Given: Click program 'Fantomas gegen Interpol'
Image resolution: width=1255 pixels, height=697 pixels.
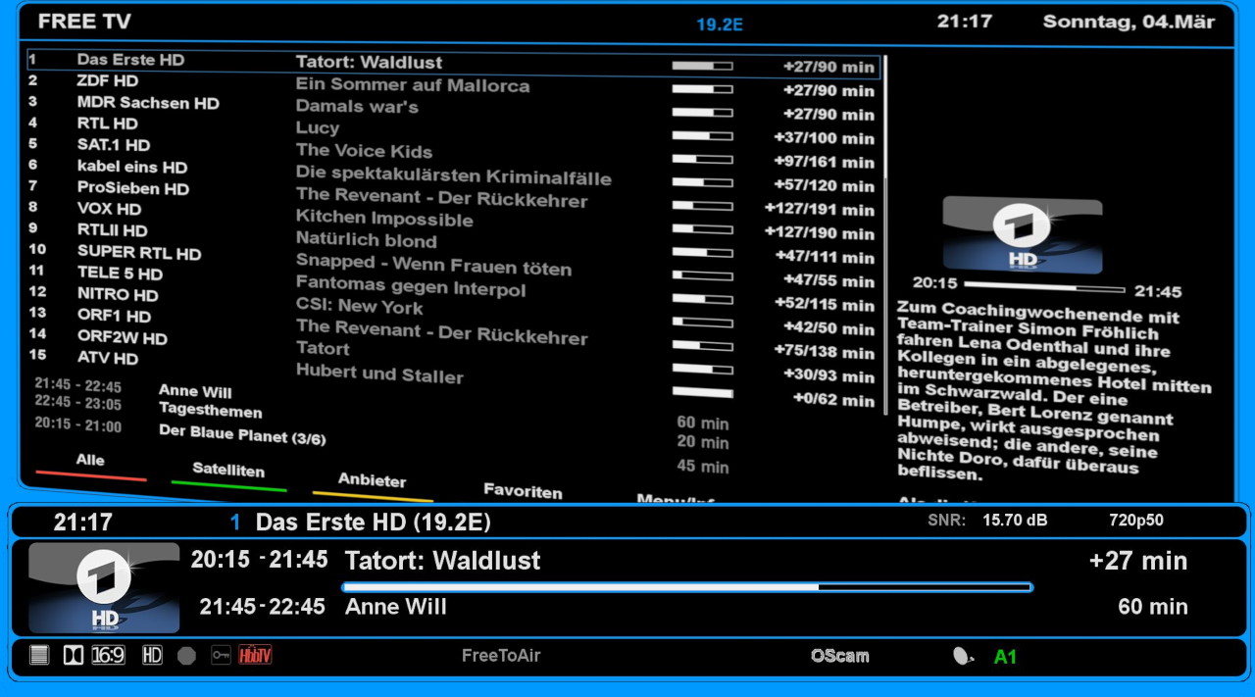Looking at the screenshot, I should pyautogui.click(x=411, y=286).
